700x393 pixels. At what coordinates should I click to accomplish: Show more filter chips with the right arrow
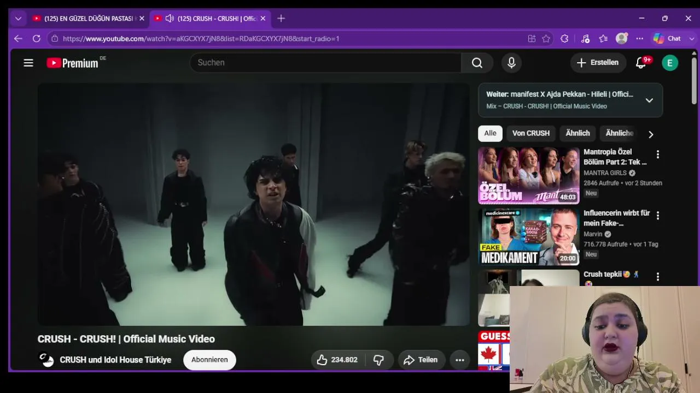click(x=650, y=134)
